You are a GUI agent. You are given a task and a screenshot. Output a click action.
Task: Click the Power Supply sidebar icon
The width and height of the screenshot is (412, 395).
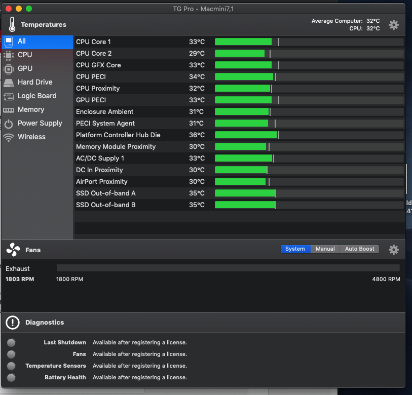point(9,124)
